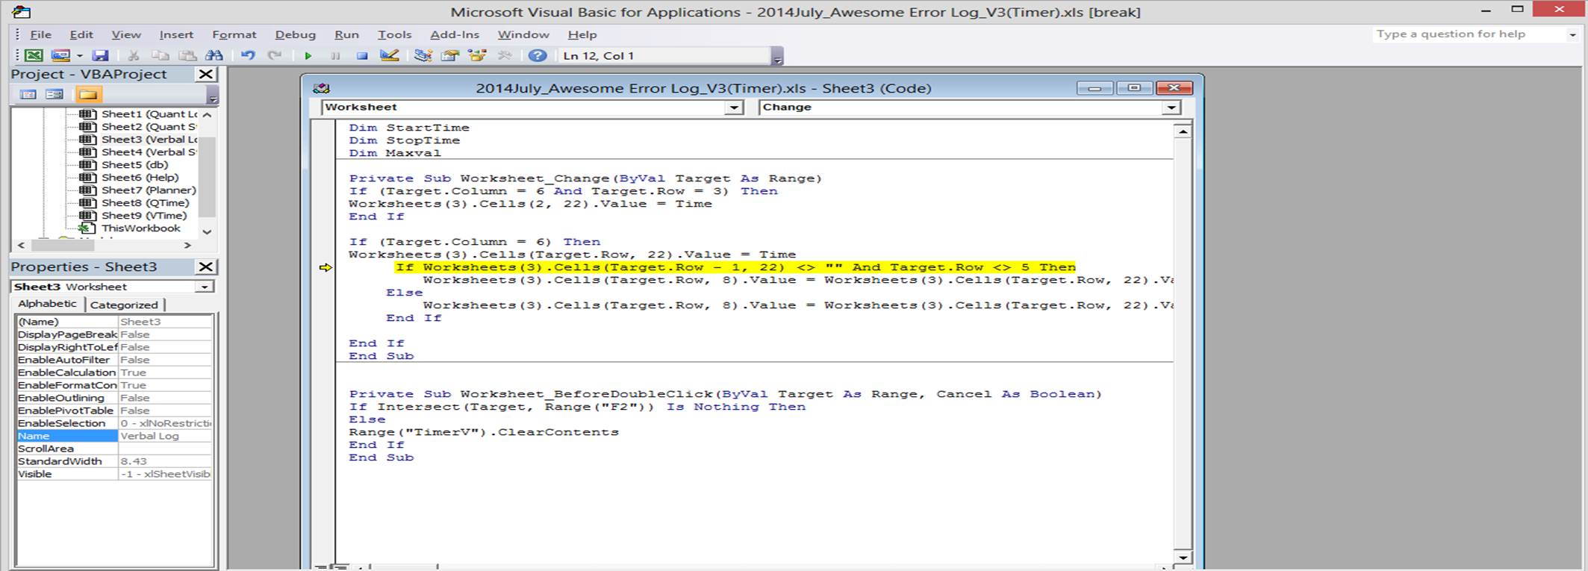
Task: Click the VBA application icon in the title bar
Action: (22, 12)
